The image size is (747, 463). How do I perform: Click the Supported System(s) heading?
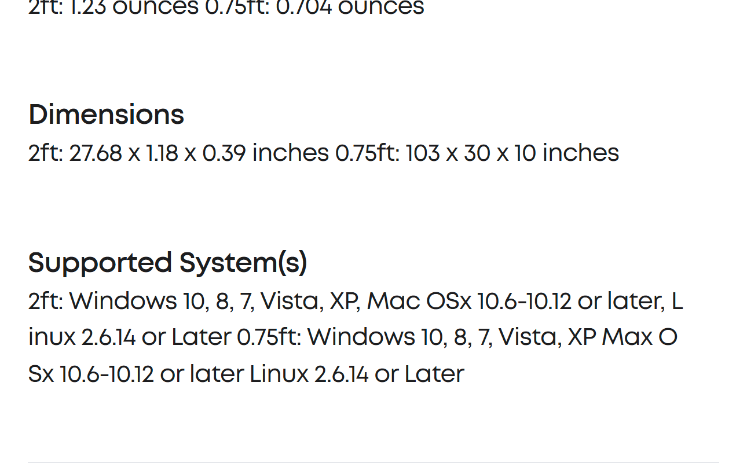tap(167, 263)
